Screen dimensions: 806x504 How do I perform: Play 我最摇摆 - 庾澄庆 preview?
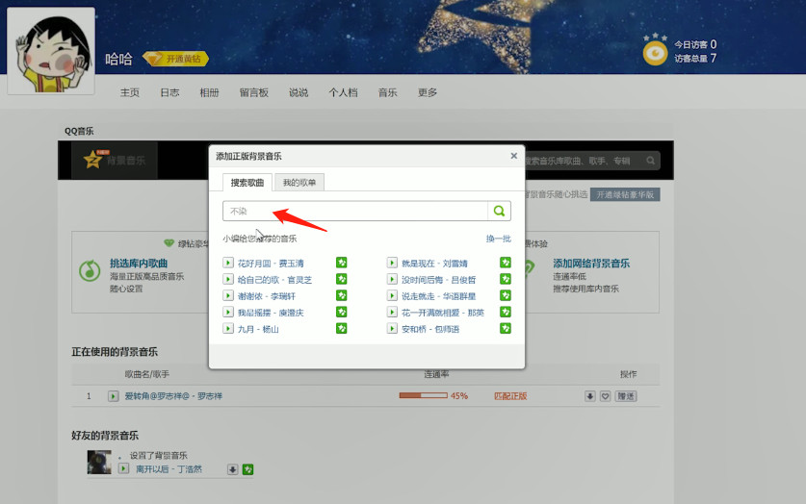(x=228, y=312)
